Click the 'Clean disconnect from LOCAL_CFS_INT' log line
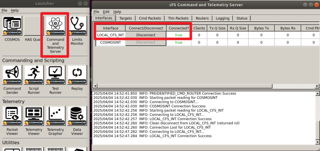 (x=166, y=123)
